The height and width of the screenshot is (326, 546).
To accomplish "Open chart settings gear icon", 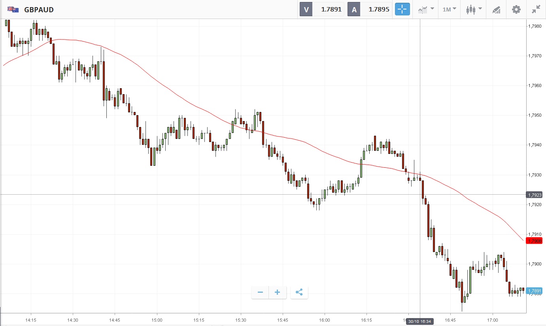I will [516, 9].
